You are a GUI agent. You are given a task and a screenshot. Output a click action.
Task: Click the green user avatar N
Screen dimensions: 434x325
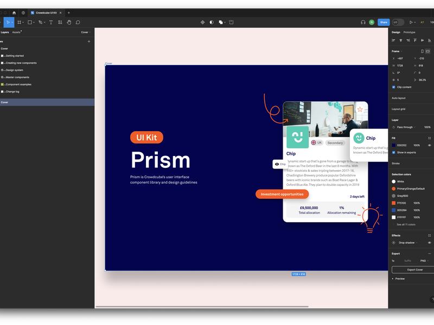point(372,22)
